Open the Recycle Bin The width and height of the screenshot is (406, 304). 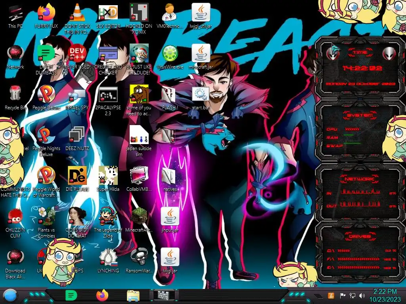[15, 98]
